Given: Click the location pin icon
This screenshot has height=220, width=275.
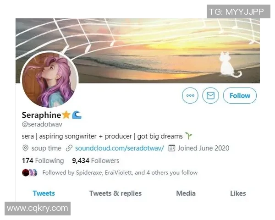Looking at the screenshot, I should click(26, 148).
